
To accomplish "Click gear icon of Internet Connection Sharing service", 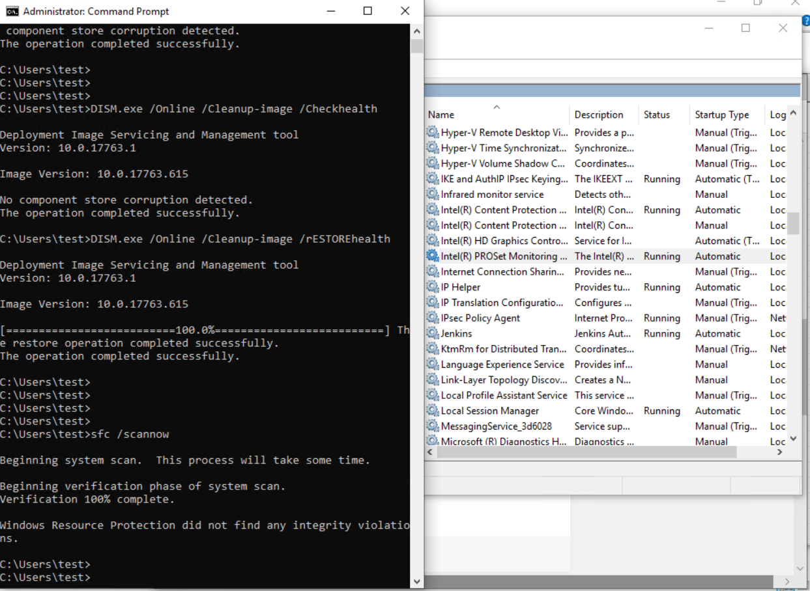I will [x=432, y=271].
